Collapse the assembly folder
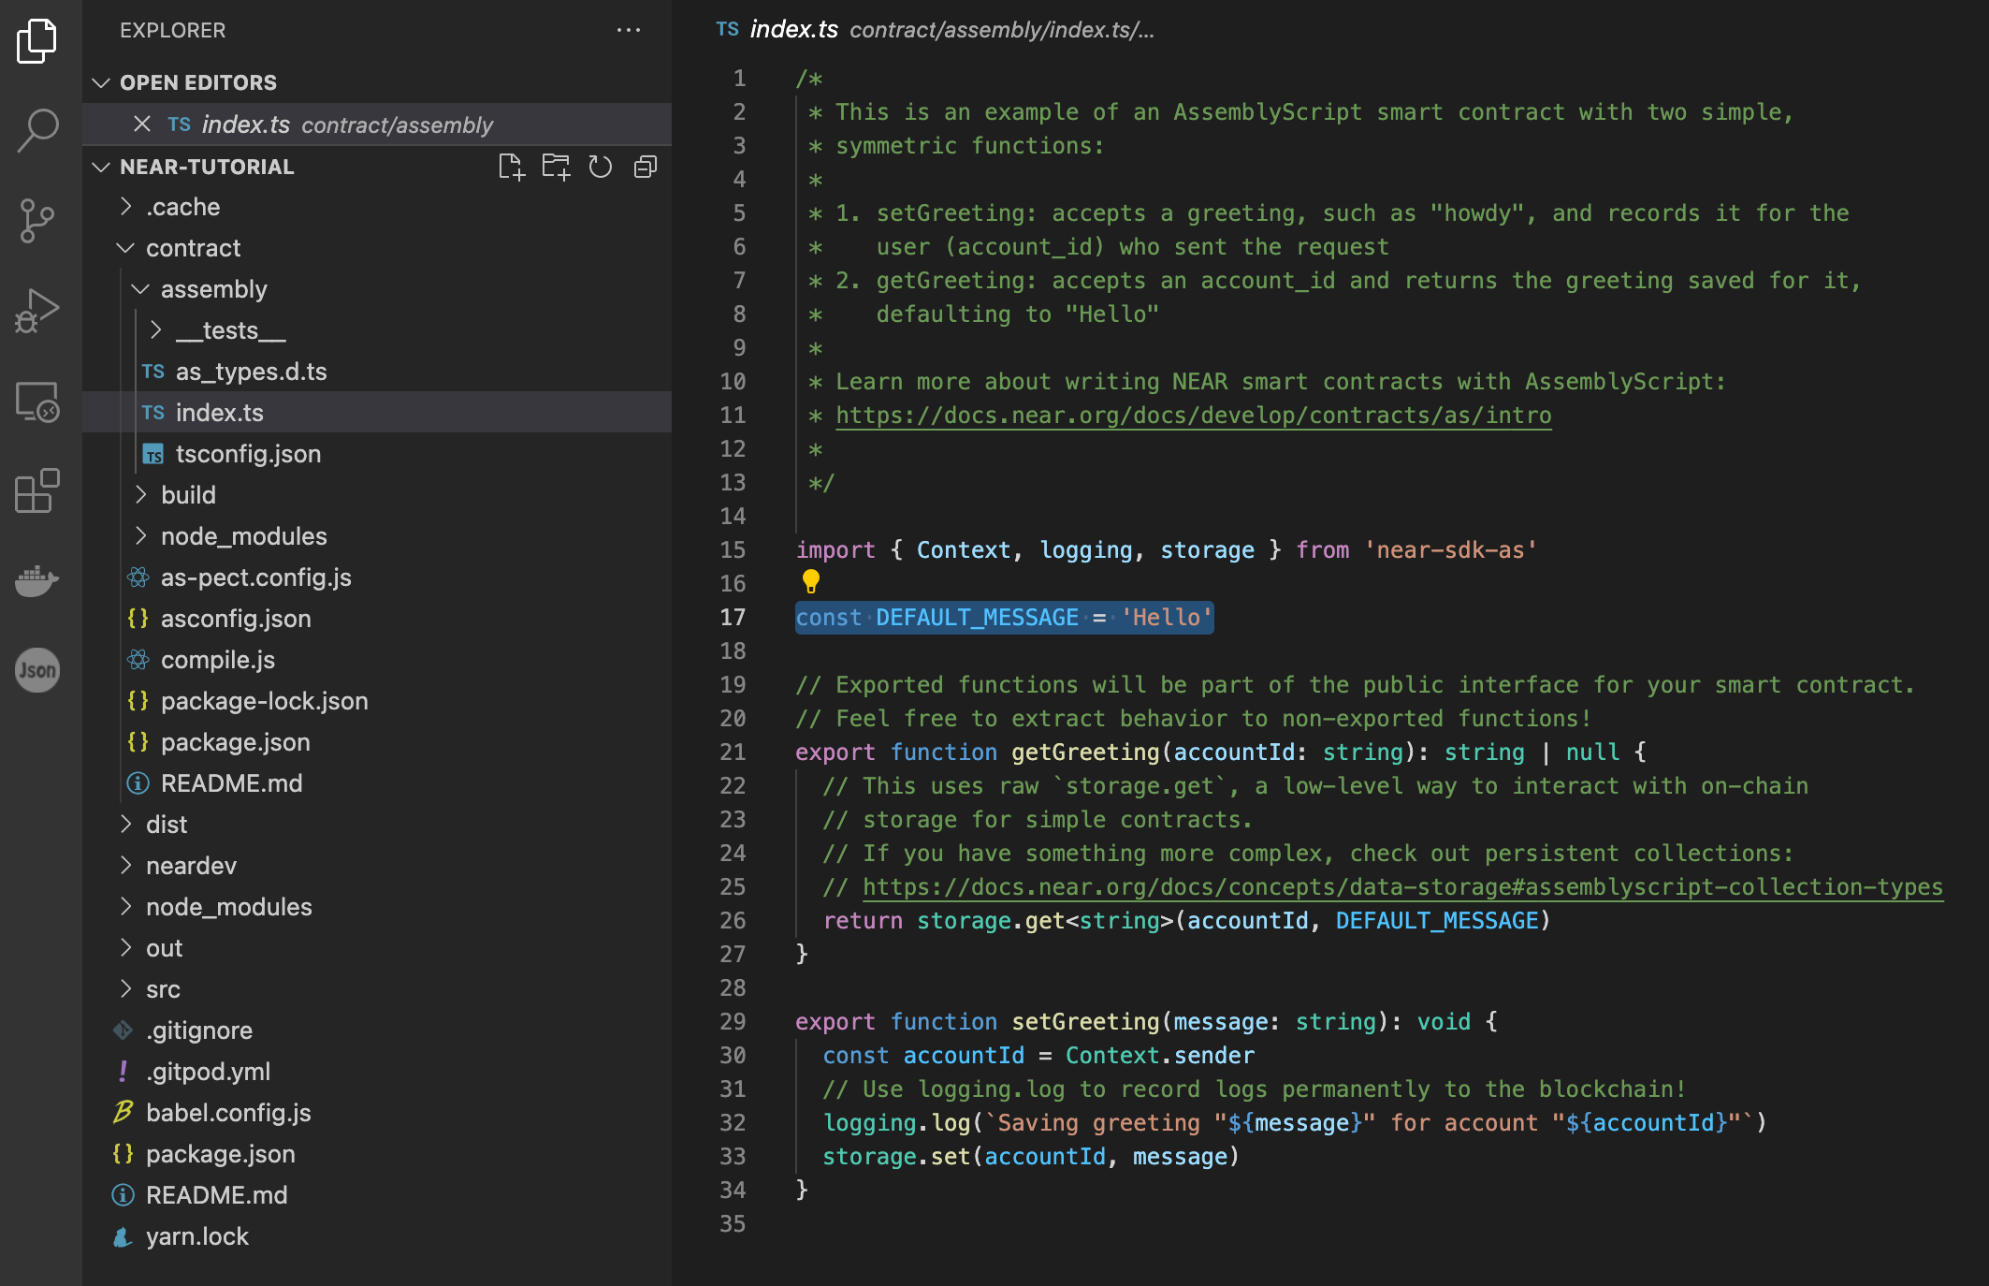The height and width of the screenshot is (1286, 1989). pyautogui.click(x=213, y=289)
